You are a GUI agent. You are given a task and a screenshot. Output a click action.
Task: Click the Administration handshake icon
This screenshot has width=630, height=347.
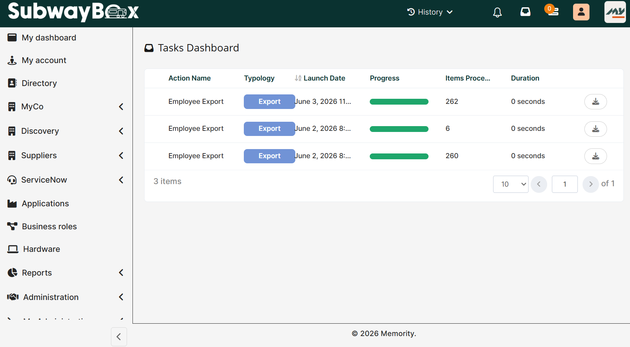[x=13, y=297]
